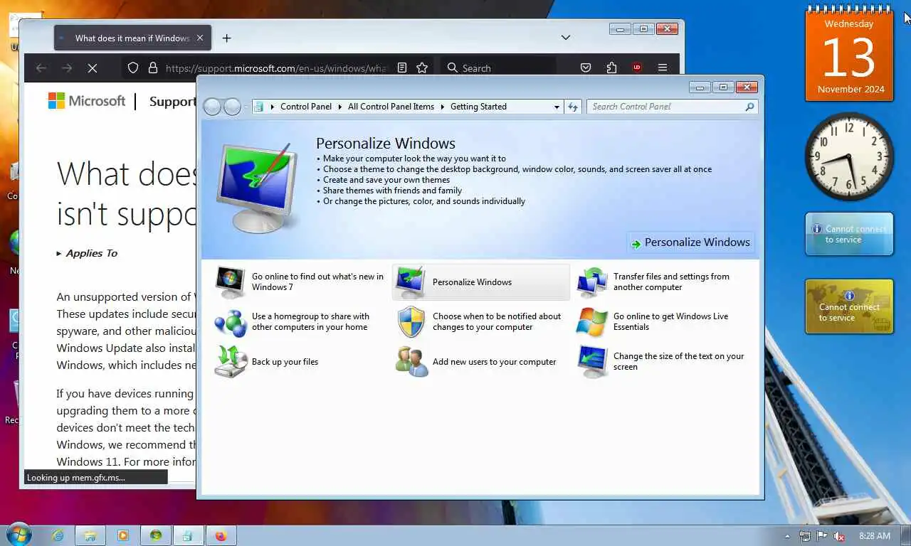Screen dimensions: 911x546
Task: Click the analog clock gadget
Action: 849,156
